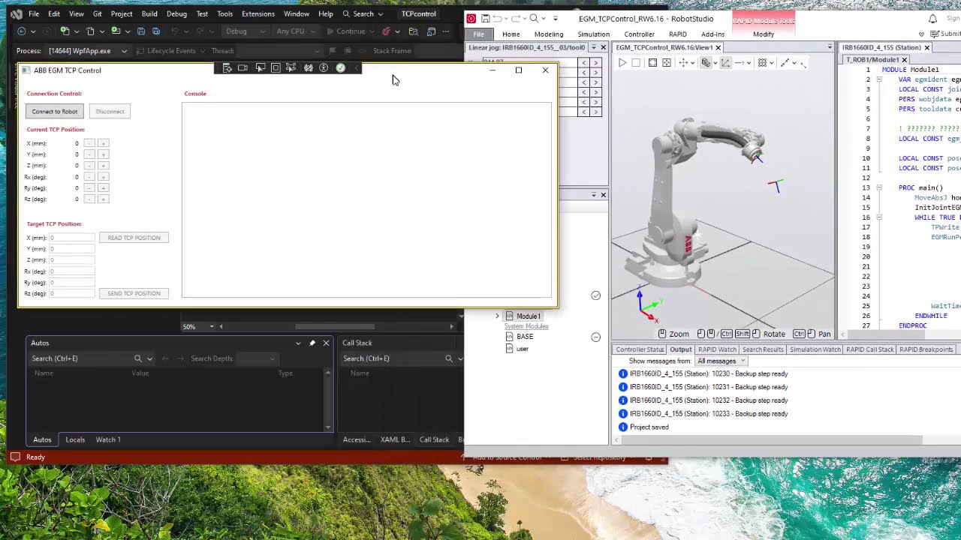Click SEND TCP POSITION button
The image size is (961, 540).
tap(134, 293)
